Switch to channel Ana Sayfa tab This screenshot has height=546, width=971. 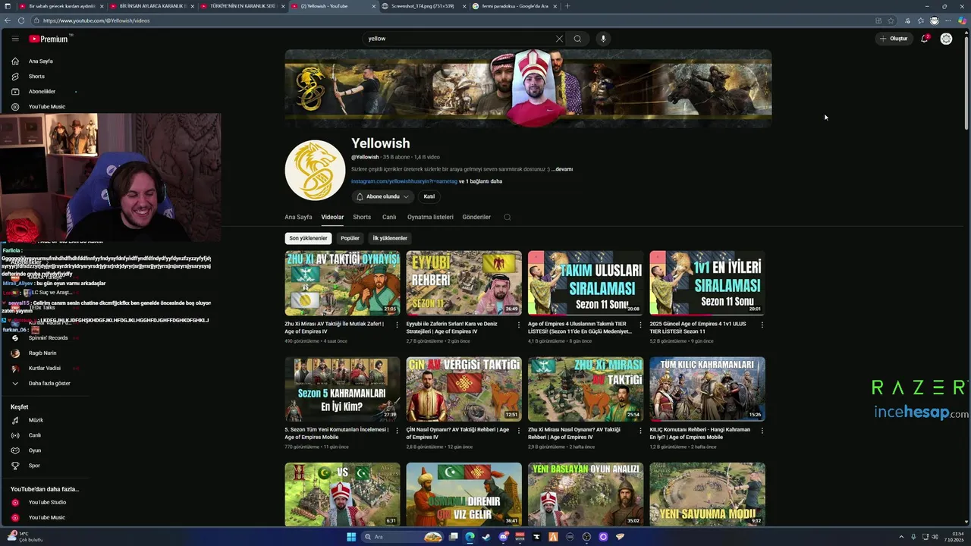298,217
